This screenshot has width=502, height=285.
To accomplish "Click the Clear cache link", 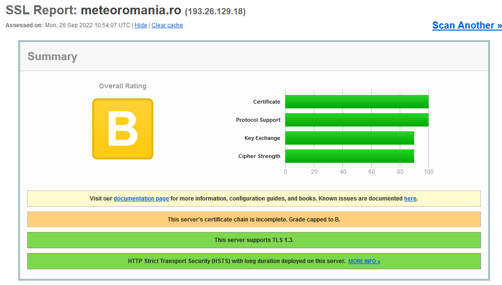I will (167, 25).
